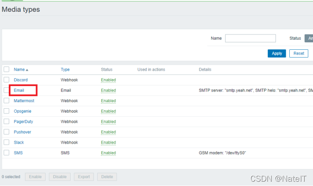Open the SMS media type
The image size is (313, 186).
click(x=18, y=153)
